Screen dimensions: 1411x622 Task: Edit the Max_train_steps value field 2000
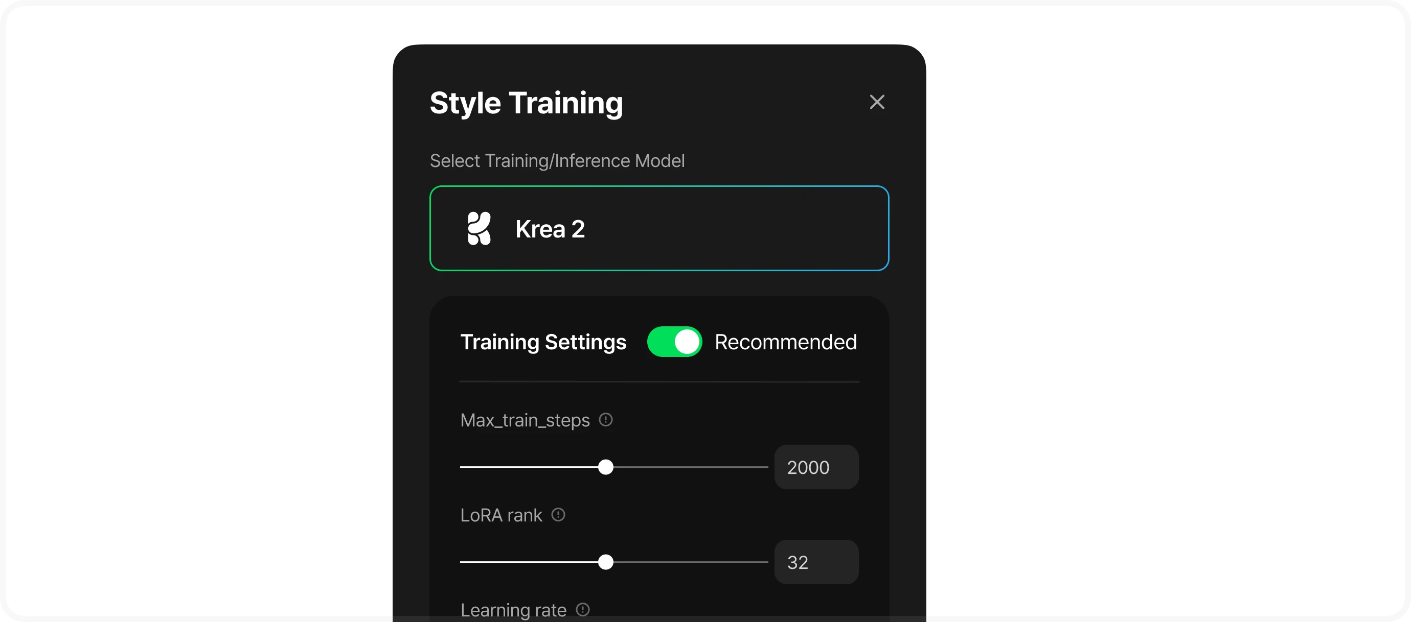(x=816, y=467)
